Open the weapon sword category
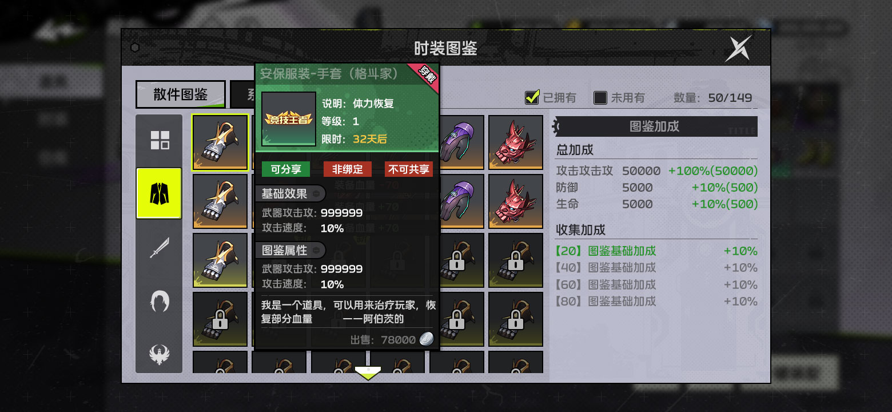 tap(159, 248)
